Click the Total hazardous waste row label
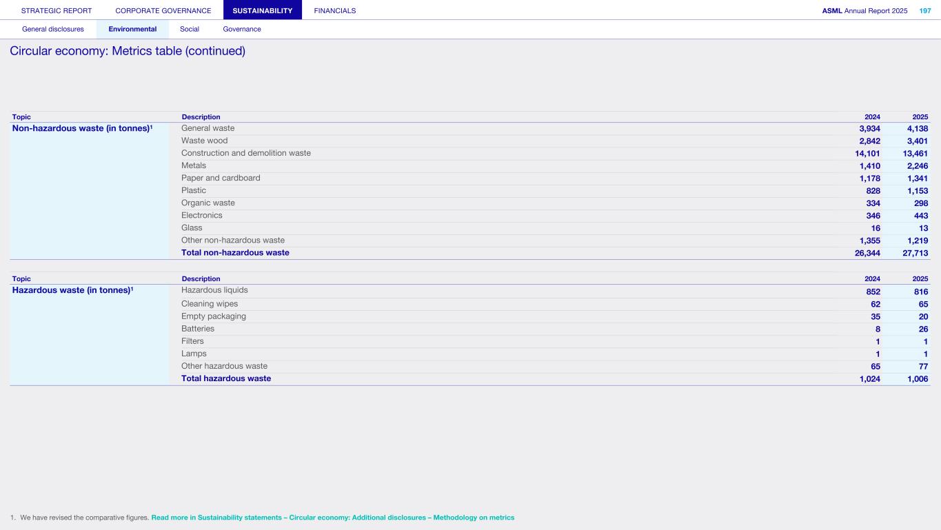The image size is (941, 530). 226,378
